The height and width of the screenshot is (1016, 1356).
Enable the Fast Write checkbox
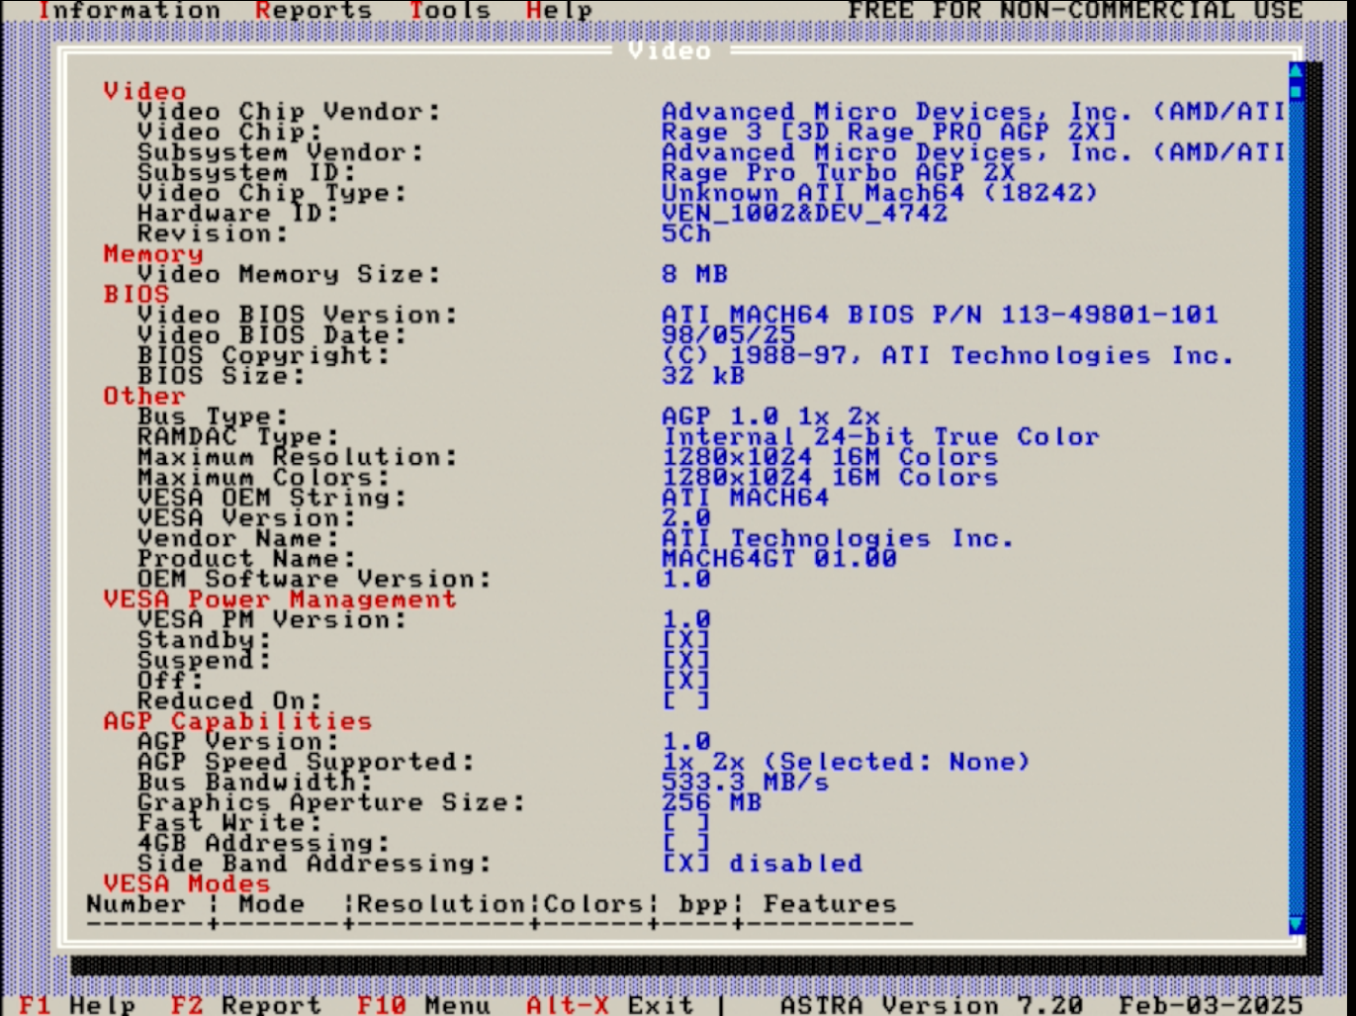coord(686,822)
